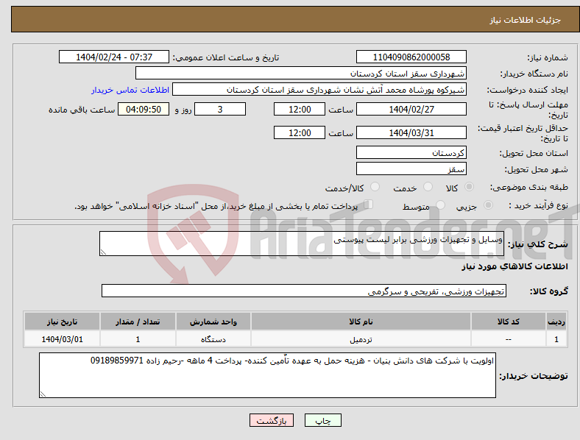Click the گروه کالا field
The width and height of the screenshot is (580, 440).
click(304, 291)
